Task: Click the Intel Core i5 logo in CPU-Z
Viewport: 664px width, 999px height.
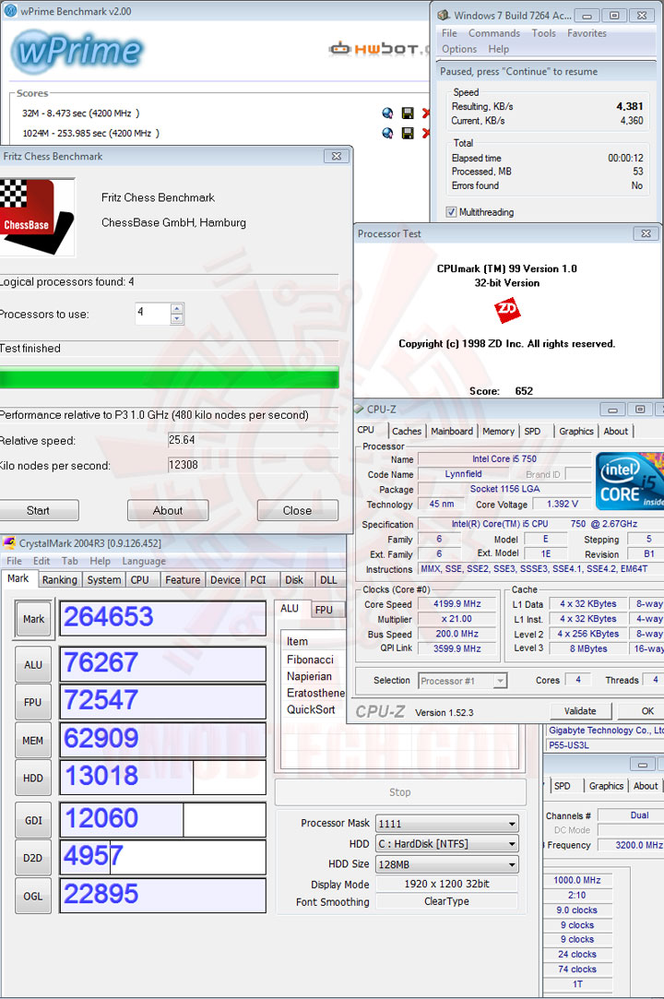Action: point(630,481)
